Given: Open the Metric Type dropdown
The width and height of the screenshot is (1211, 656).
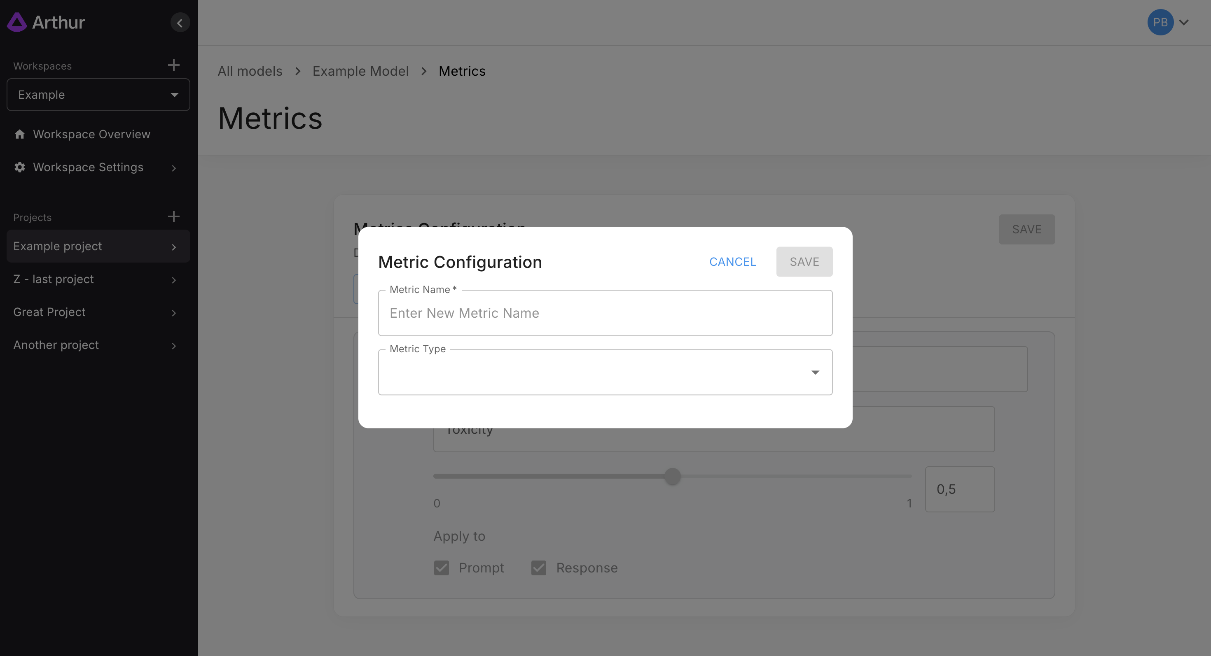Looking at the screenshot, I should [605, 372].
